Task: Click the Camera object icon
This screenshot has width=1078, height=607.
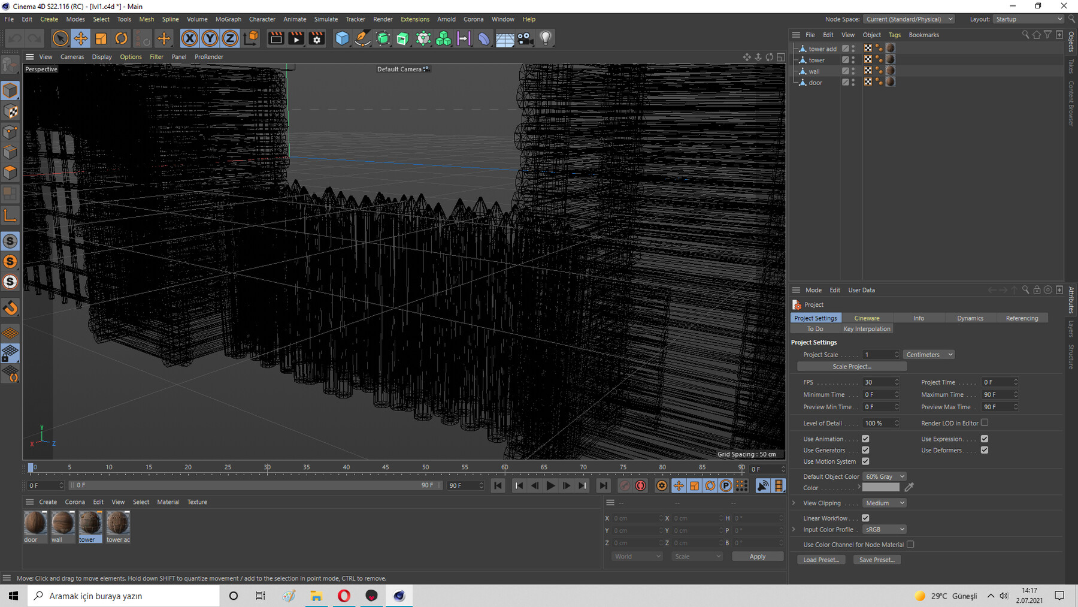Action: coord(525,38)
